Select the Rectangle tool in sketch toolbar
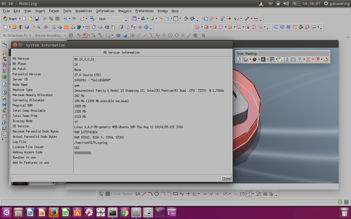This screenshot has height=219, width=351. point(175,194)
